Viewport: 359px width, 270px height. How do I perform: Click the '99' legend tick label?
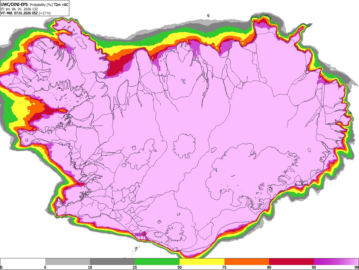click(x=357, y=267)
